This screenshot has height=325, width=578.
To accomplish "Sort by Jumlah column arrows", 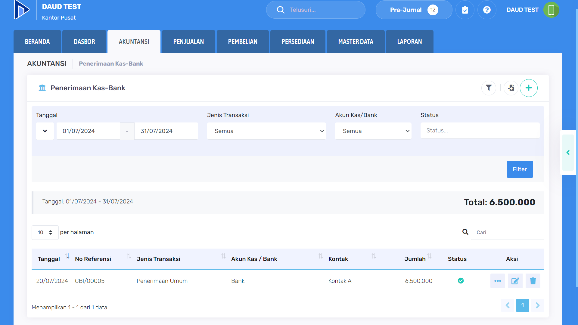I will tap(430, 256).
